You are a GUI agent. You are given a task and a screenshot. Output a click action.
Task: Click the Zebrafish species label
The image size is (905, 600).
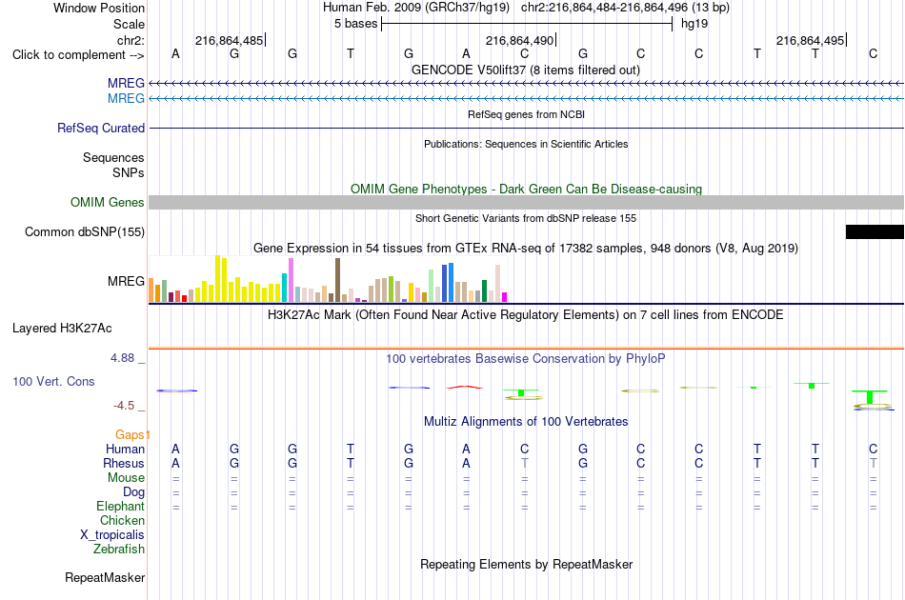[x=119, y=549]
